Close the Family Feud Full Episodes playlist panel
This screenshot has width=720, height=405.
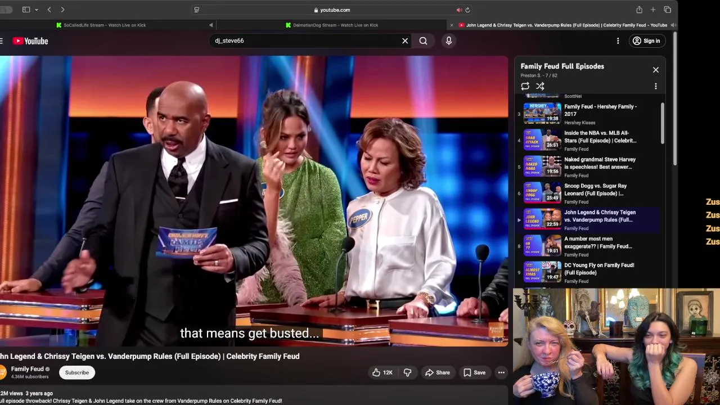[x=655, y=70]
